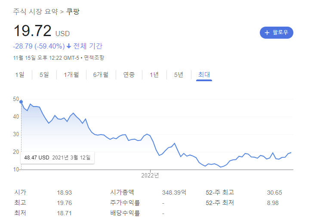Click the 면책조항 disclaimer link
This screenshot has height=220, width=314.
coord(94,58)
